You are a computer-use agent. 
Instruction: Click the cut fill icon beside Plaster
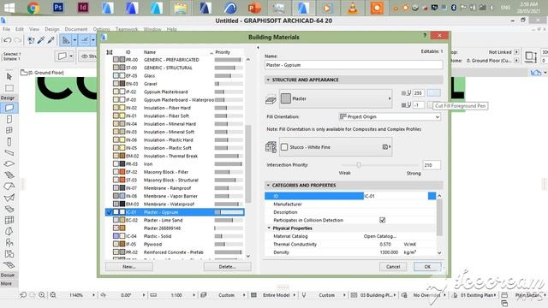tap(271, 100)
